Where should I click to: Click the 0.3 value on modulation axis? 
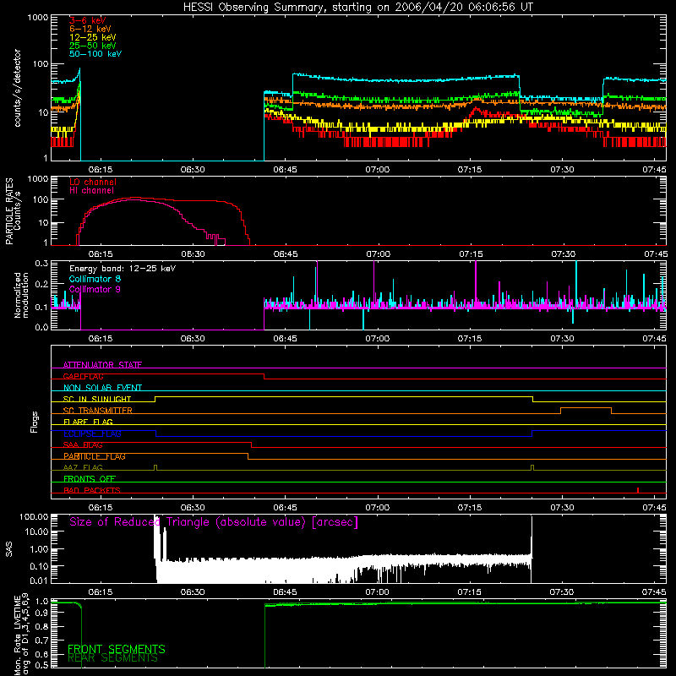pos(41,263)
